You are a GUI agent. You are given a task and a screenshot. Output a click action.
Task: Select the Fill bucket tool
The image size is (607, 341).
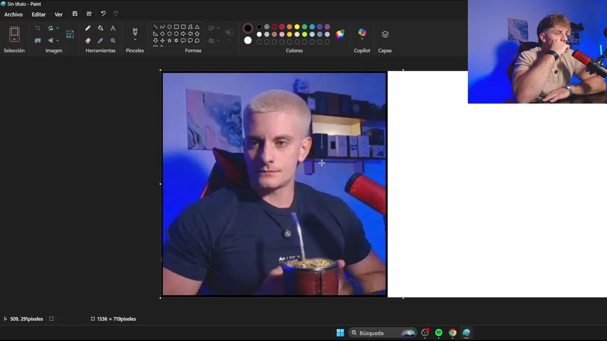coord(101,28)
